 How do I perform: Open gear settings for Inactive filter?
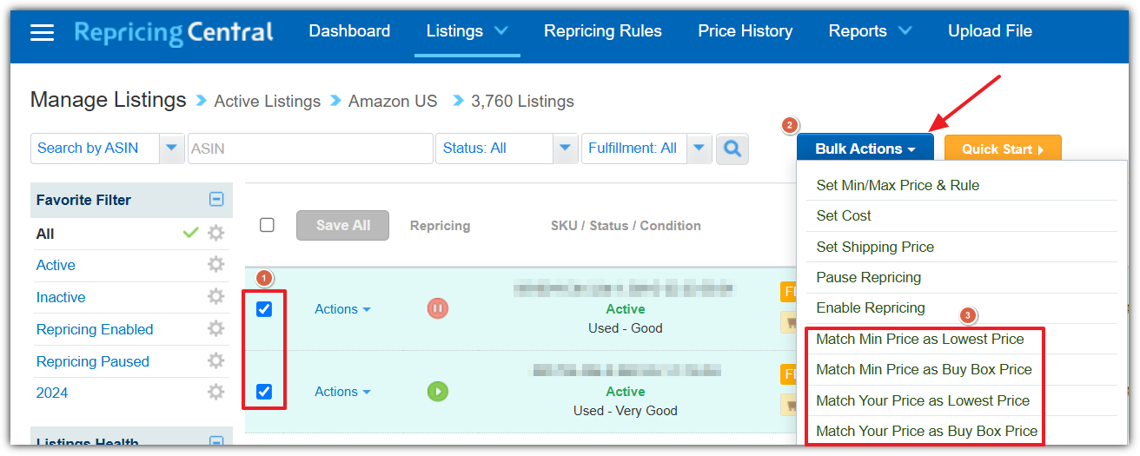point(215,297)
